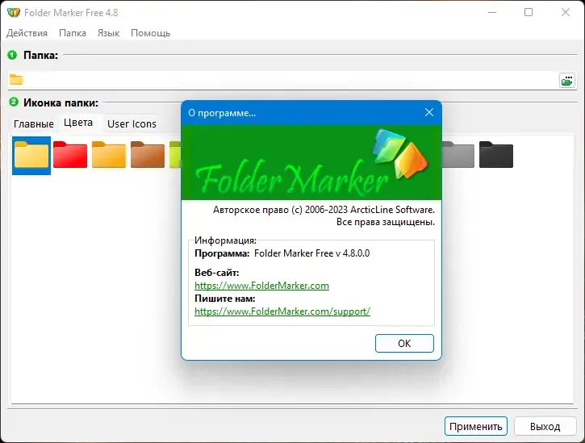Close the Folder Marker Free main window
The height and width of the screenshot is (443, 585).
coord(565,12)
